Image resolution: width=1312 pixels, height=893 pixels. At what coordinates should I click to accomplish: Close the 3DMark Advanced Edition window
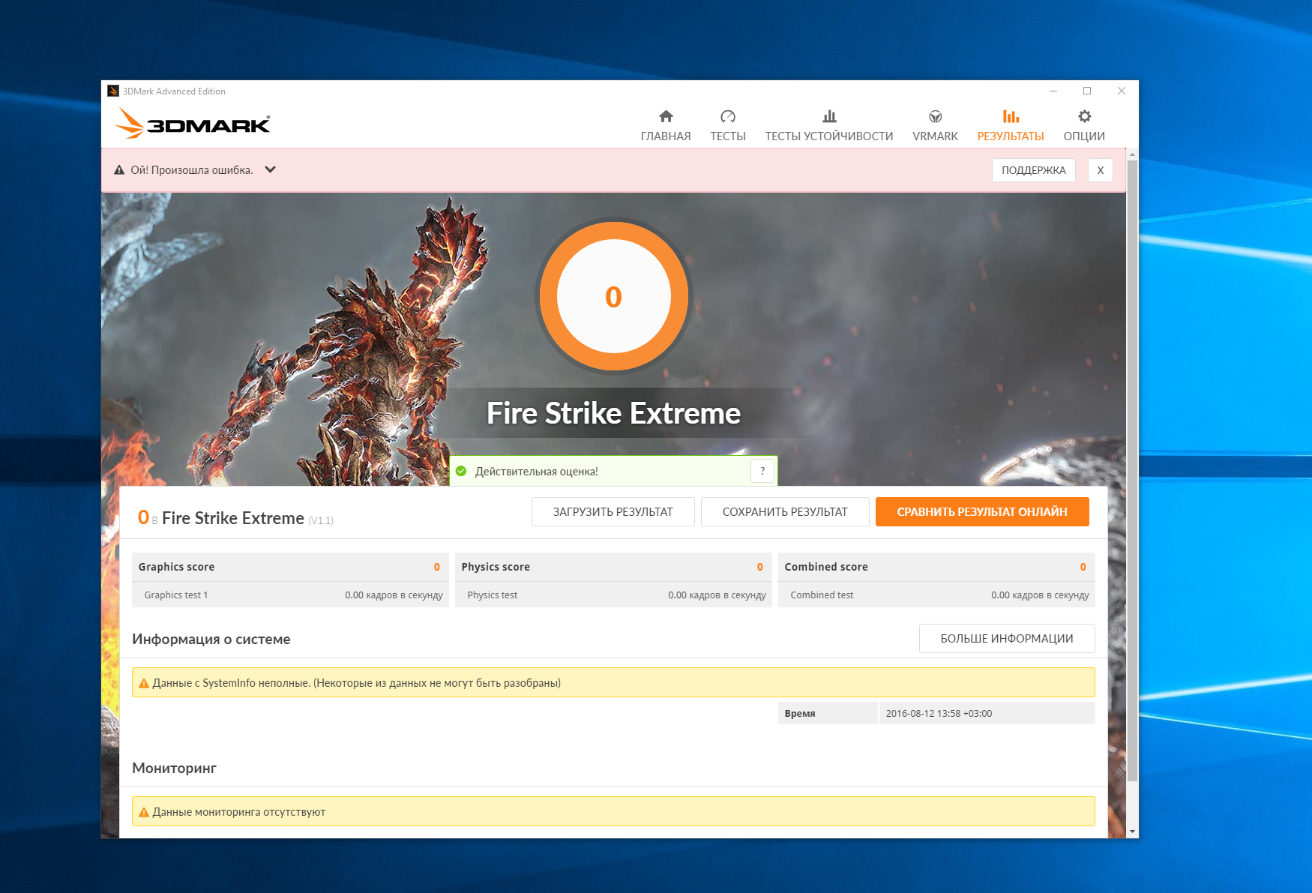(1122, 91)
